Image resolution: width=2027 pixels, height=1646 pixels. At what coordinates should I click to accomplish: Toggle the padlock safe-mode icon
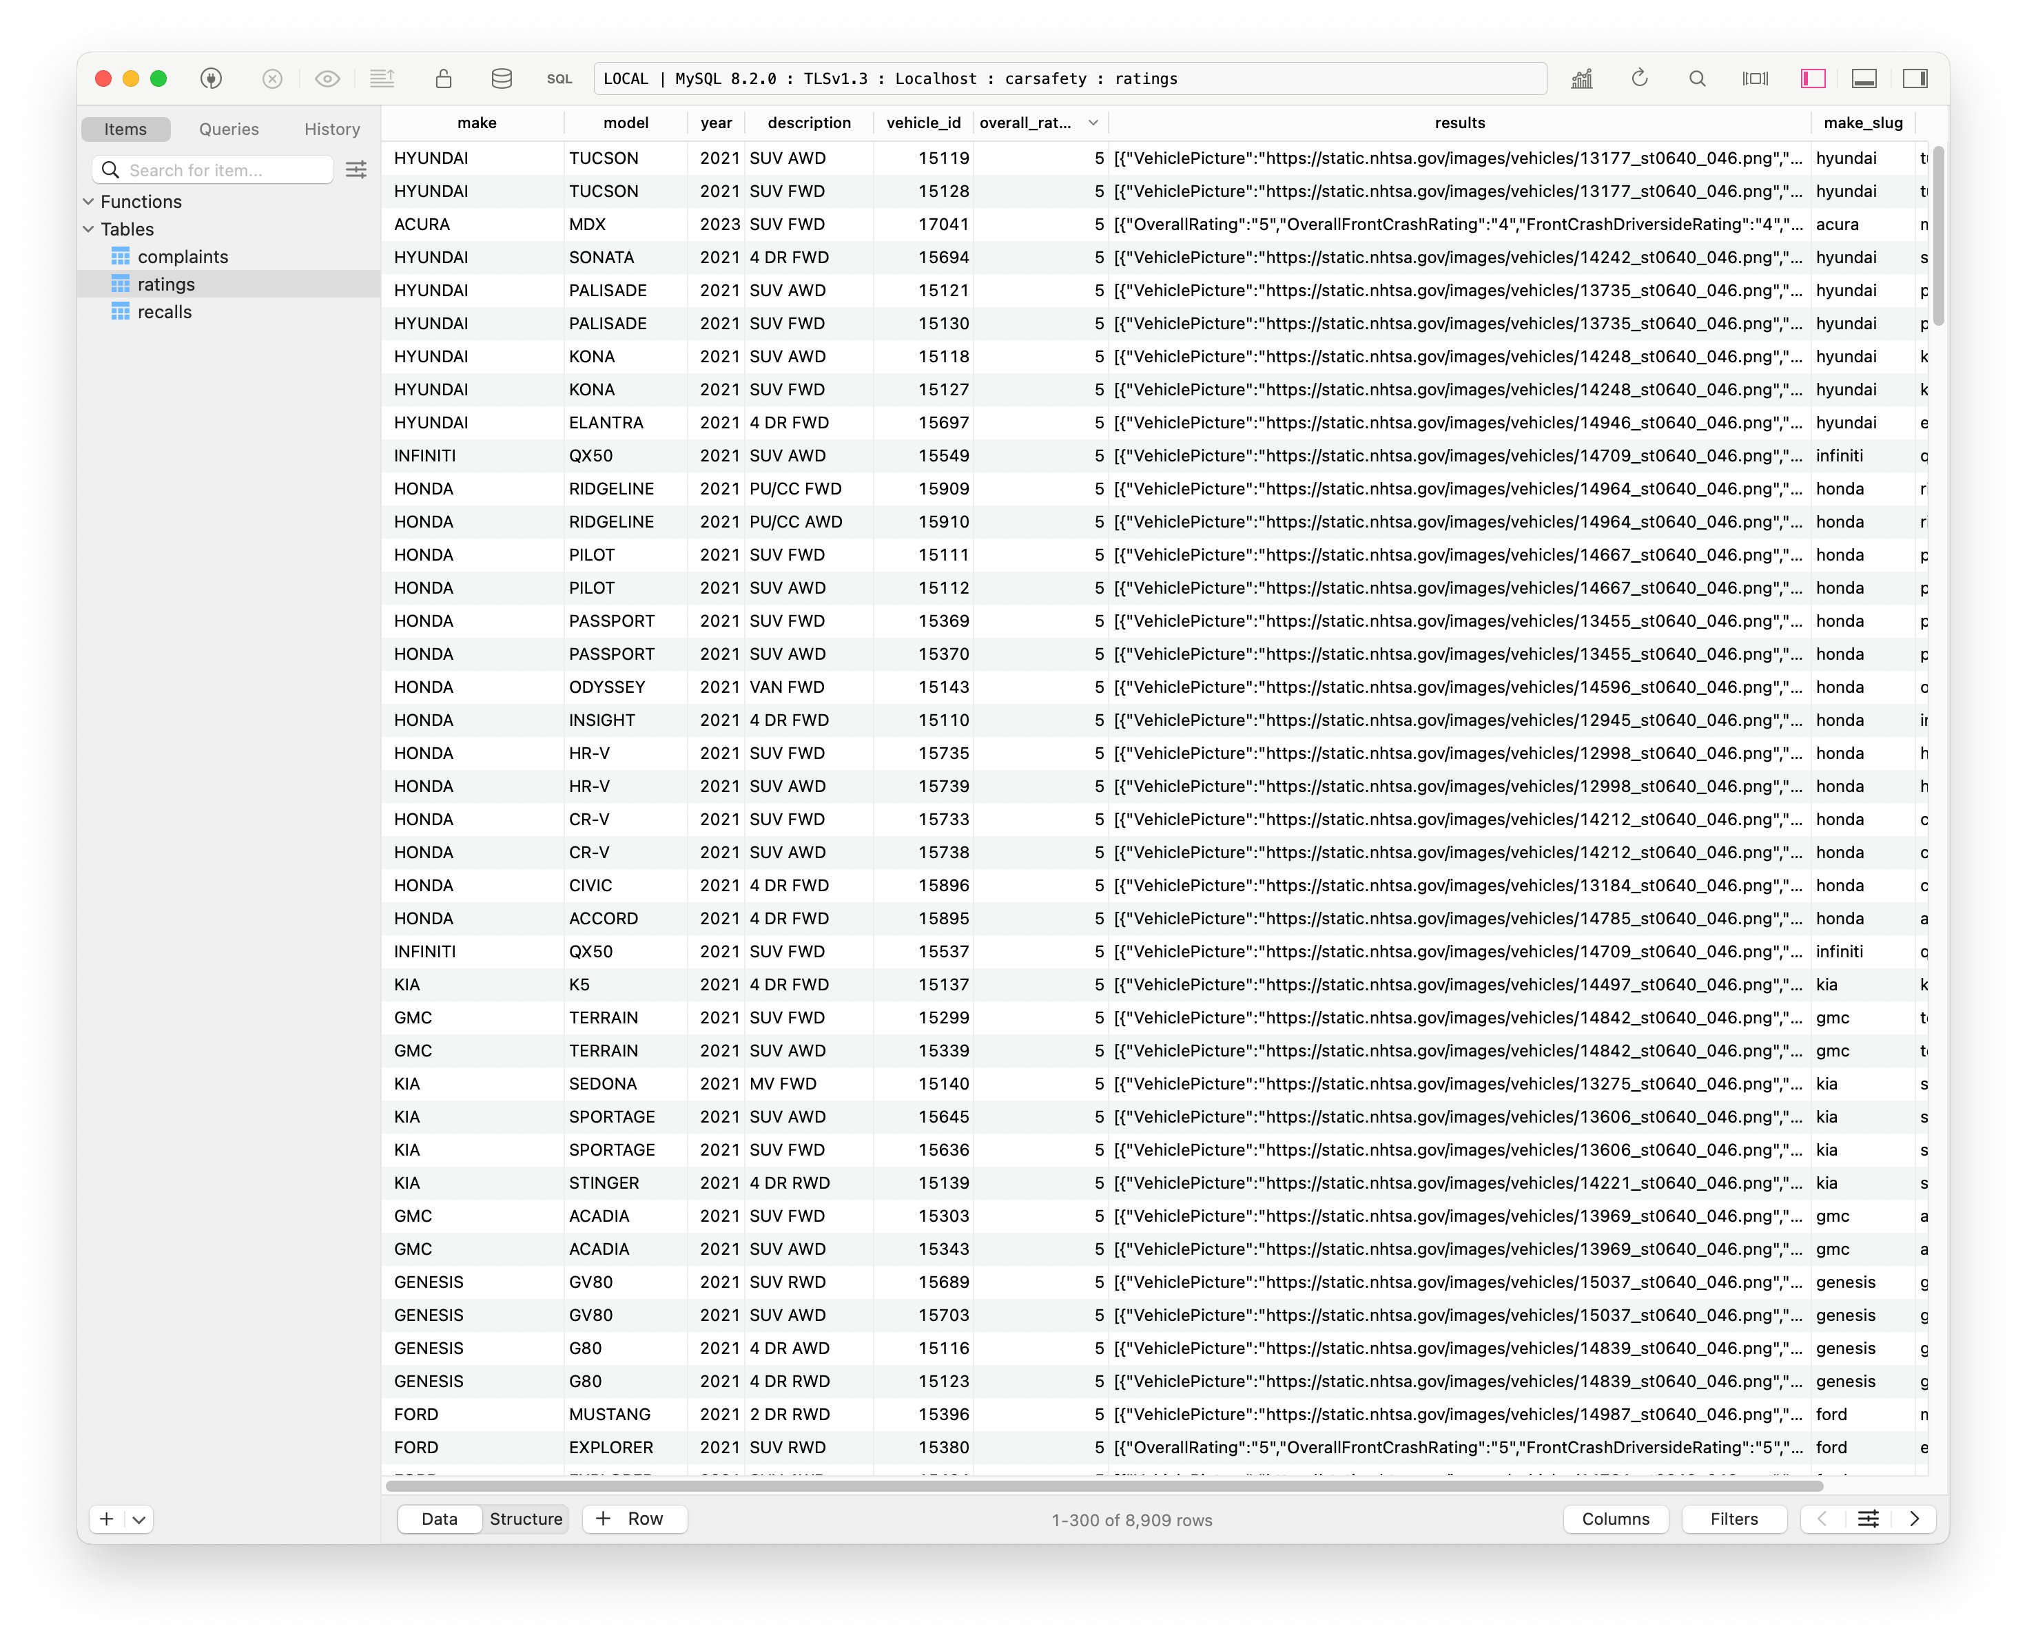pyautogui.click(x=443, y=79)
